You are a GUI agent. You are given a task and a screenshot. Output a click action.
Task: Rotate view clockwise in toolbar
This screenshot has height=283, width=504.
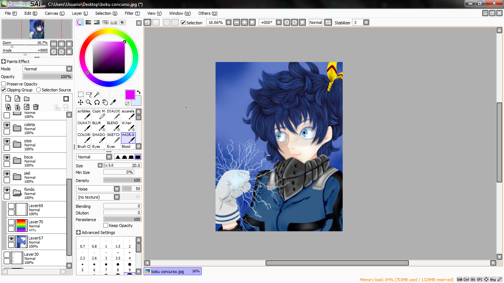coord(294,22)
